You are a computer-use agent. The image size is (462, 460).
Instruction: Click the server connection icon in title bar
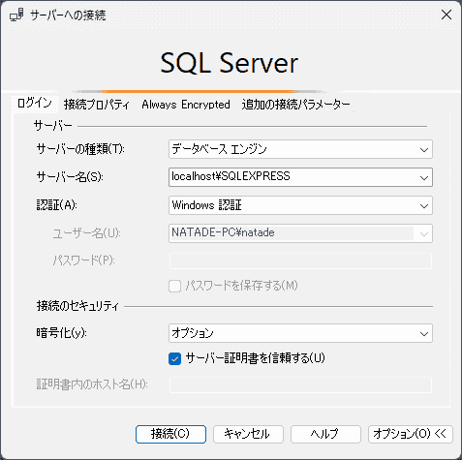tap(16, 15)
